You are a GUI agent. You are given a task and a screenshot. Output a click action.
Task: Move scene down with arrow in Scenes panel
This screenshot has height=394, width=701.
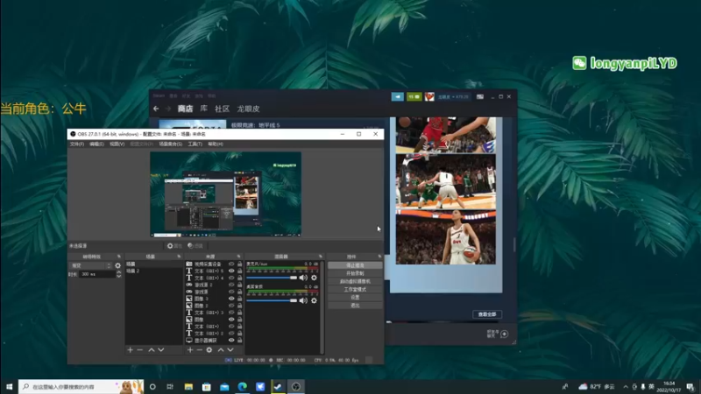point(161,349)
